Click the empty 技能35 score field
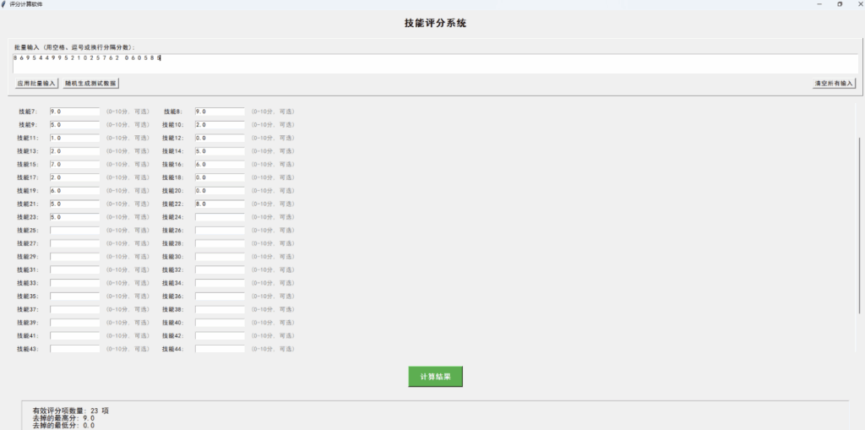The image size is (865, 430). (74, 297)
